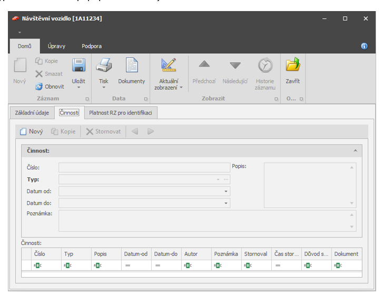Image resolution: width=383 pixels, height=294 pixels.
Task: Sort by the Autor column header
Action: coord(197,254)
